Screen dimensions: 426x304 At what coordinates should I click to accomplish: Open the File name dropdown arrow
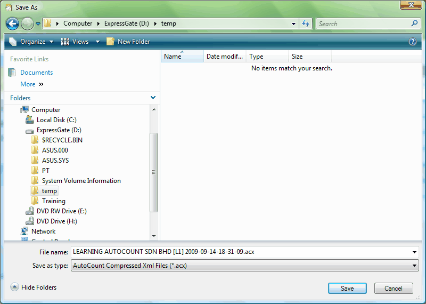(x=414, y=252)
